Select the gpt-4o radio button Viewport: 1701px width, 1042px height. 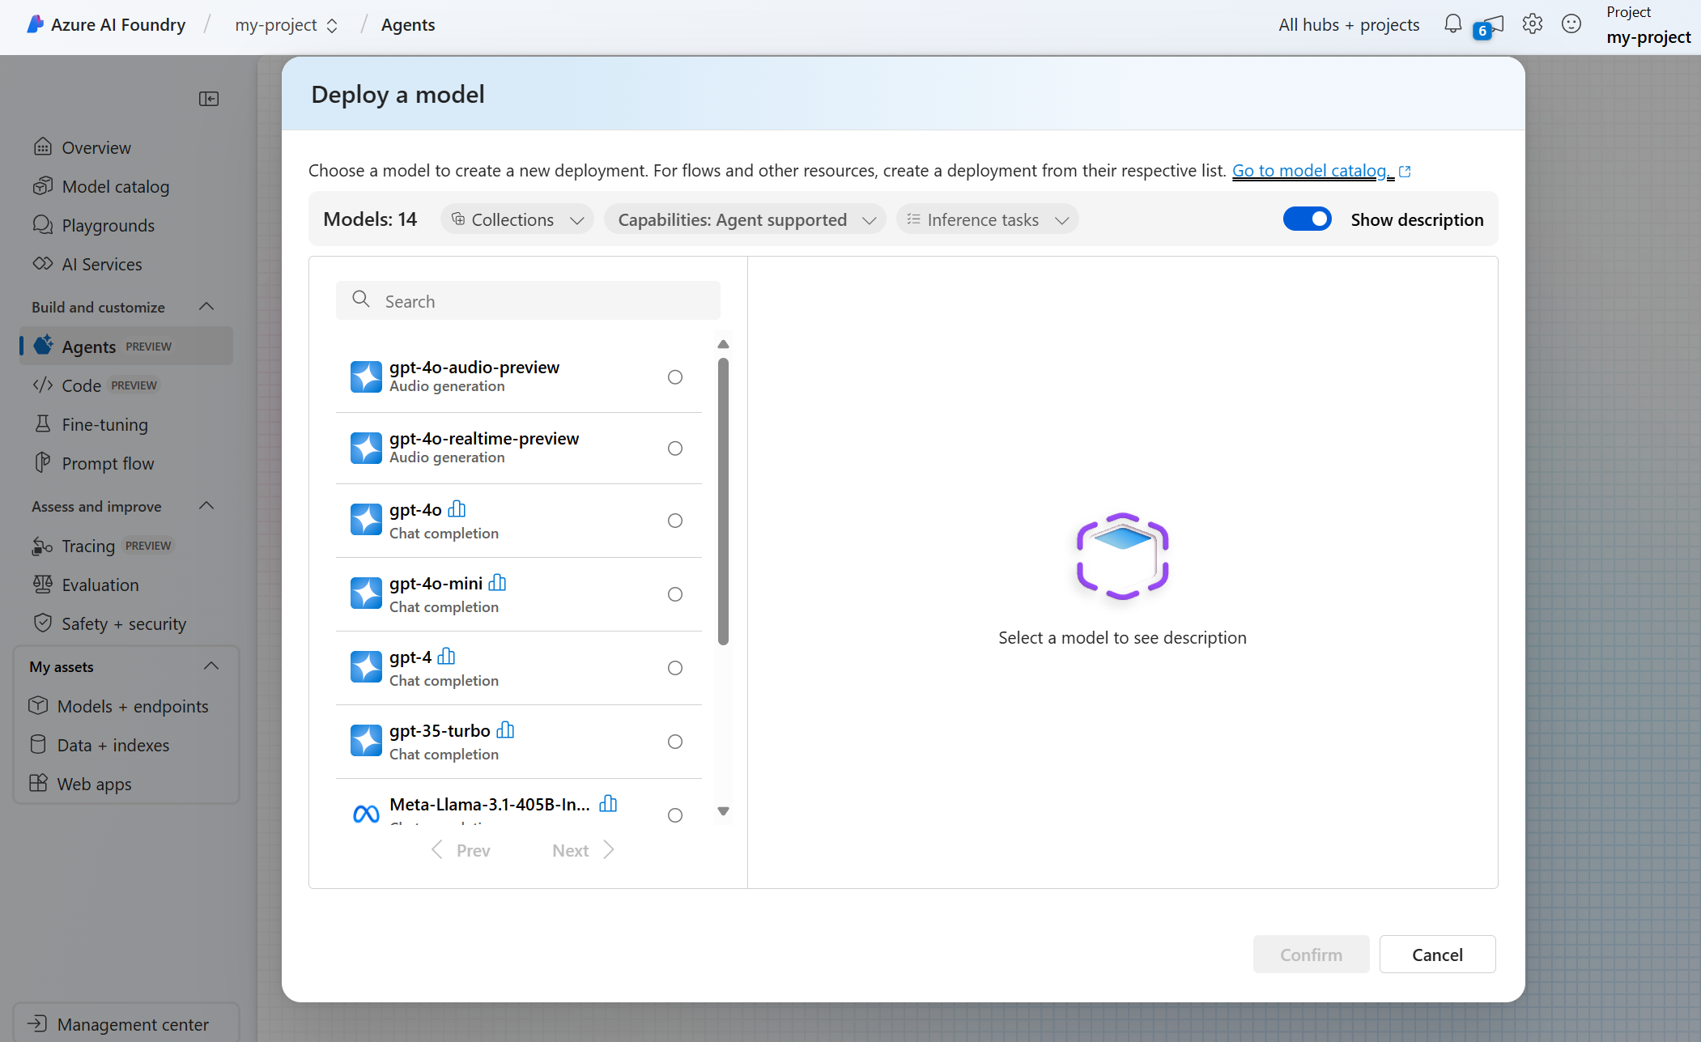(674, 521)
